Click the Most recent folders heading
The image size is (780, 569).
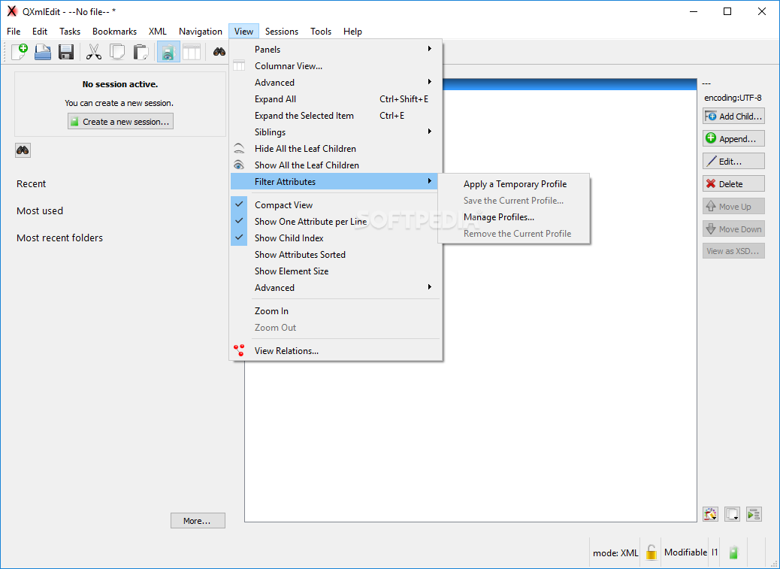[x=59, y=238]
